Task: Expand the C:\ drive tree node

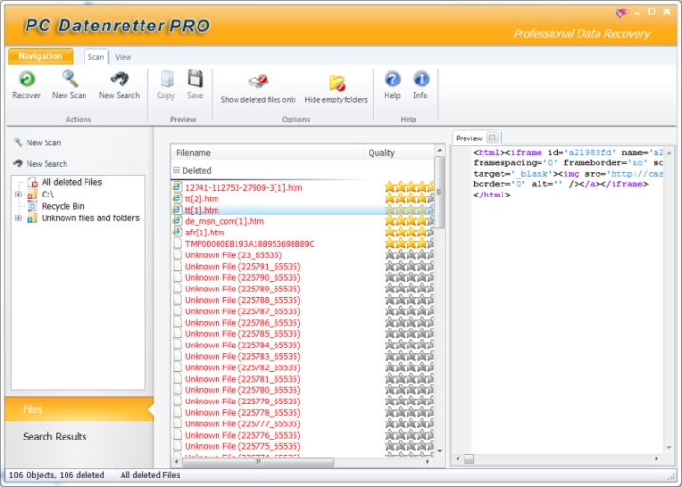Action: click(x=18, y=195)
